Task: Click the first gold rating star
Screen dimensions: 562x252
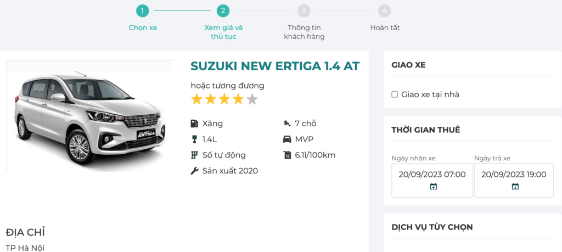Action: tap(196, 99)
